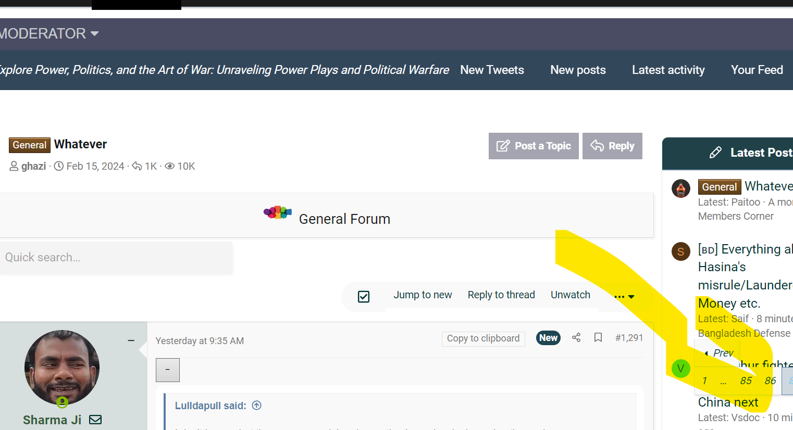Screen dimensions: 793x430
Task: Open Sharma Ji's profile picture
Action: (62, 368)
